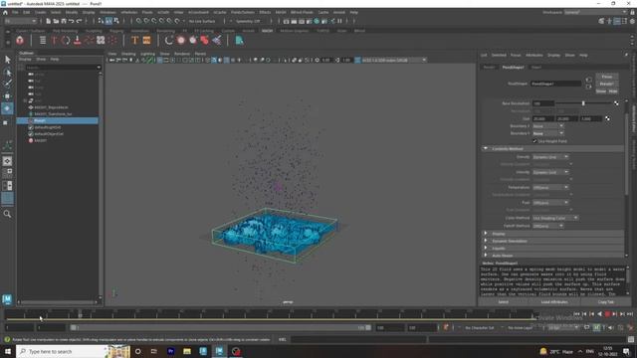Open the Fuel contents method dropdown
The width and height of the screenshot is (637, 358).
pos(550,203)
